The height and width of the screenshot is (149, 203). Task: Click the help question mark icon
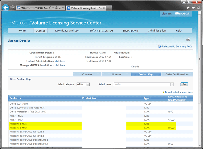point(159,46)
